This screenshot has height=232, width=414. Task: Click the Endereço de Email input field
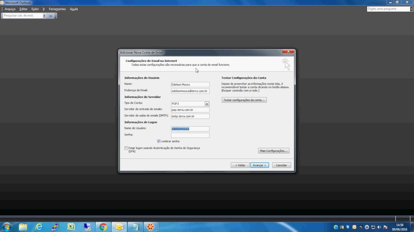tap(190, 91)
